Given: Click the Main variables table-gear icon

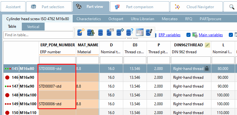Looking at the screenshot, I should coord(195,35).
